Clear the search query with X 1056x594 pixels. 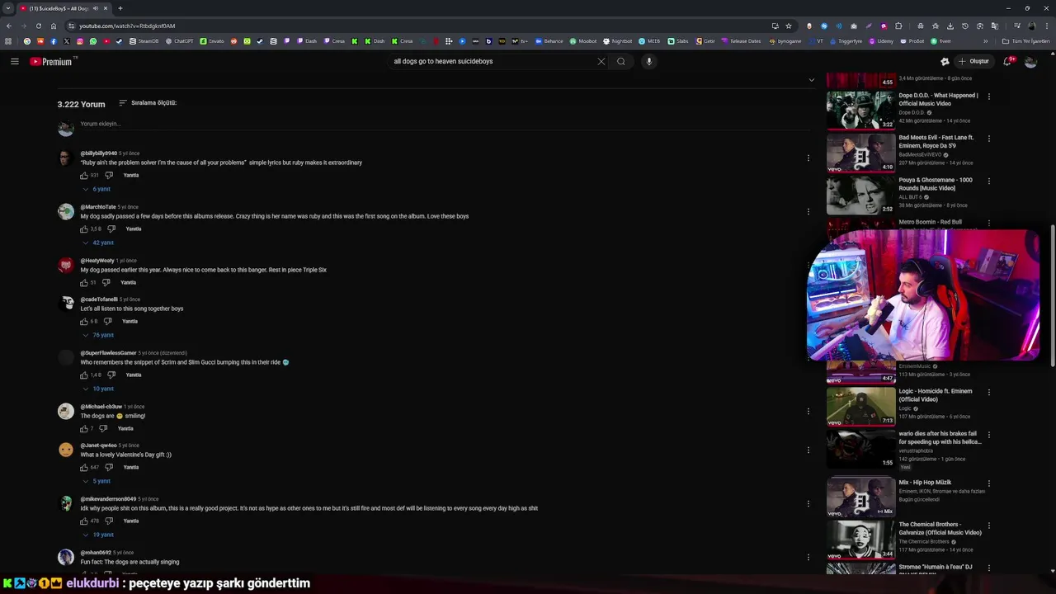coord(601,61)
